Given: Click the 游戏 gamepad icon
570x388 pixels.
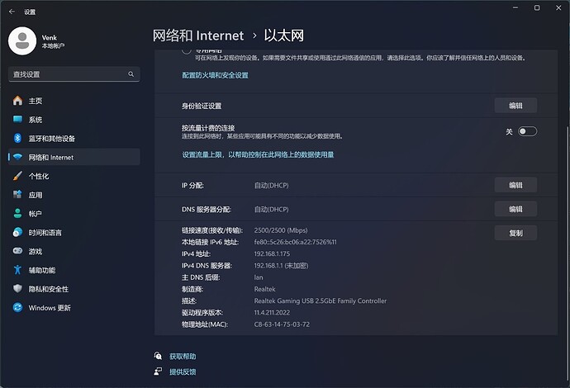Looking at the screenshot, I should pos(17,251).
